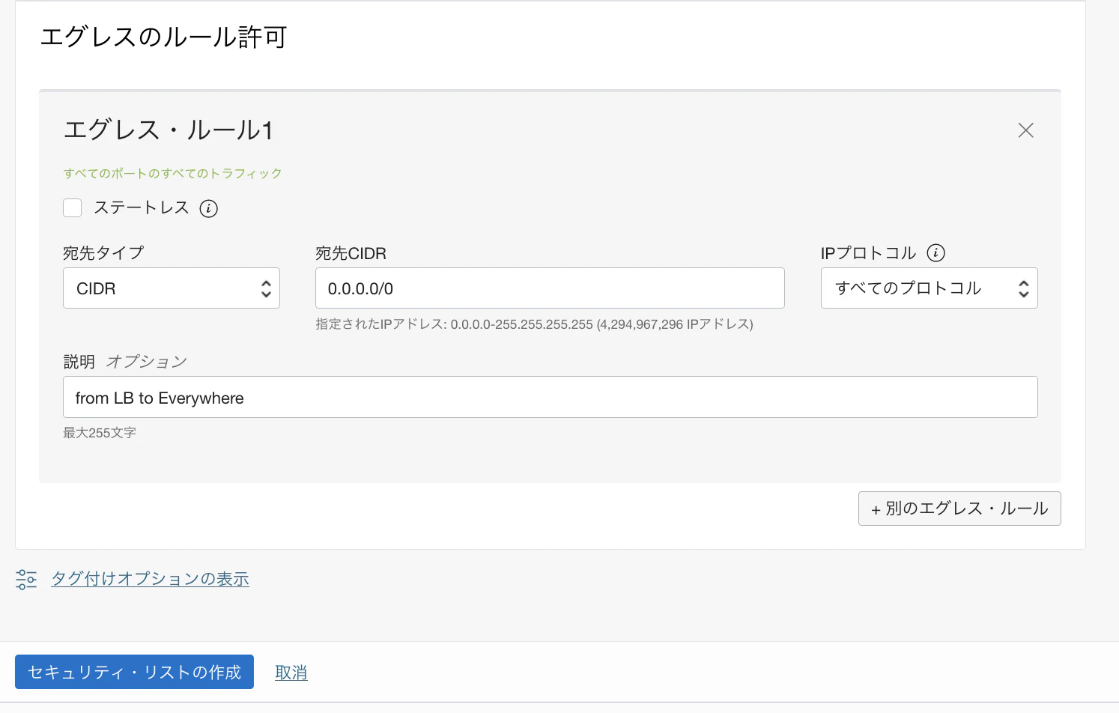
Task: Enable the ステートレス checkbox
Action: 73,208
